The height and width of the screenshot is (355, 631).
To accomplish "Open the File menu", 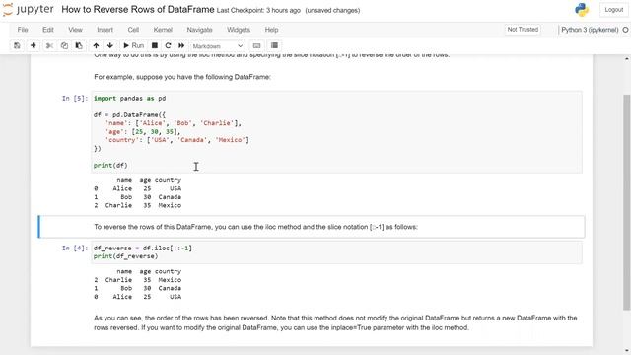I will pyautogui.click(x=23, y=30).
